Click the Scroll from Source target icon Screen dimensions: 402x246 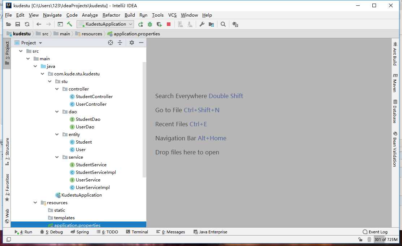click(x=111, y=43)
